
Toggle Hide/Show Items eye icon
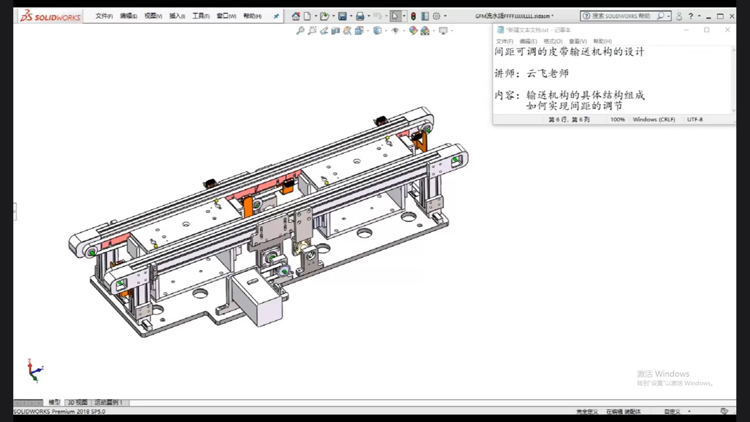pos(395,30)
